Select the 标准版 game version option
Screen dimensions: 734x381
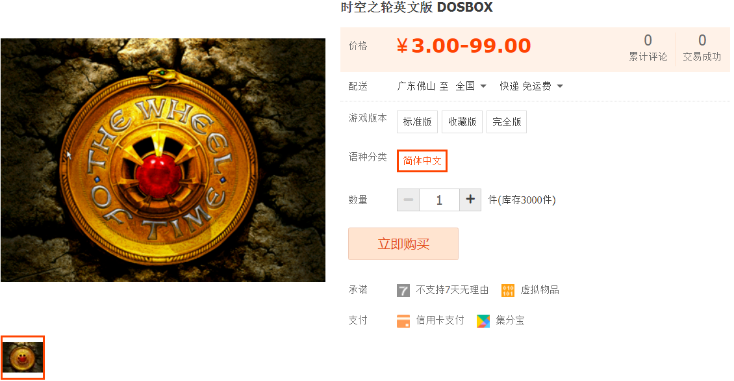tap(417, 122)
